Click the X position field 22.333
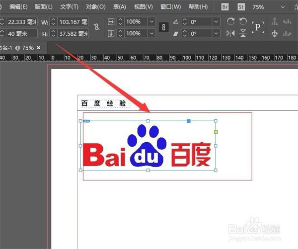This screenshot has width=298, height=249. [x=22, y=22]
